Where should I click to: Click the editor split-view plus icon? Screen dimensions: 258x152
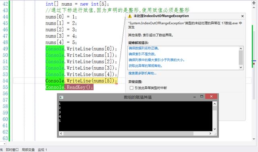coord(254,3)
